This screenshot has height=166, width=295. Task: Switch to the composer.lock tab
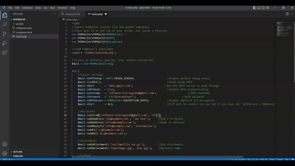(72, 14)
